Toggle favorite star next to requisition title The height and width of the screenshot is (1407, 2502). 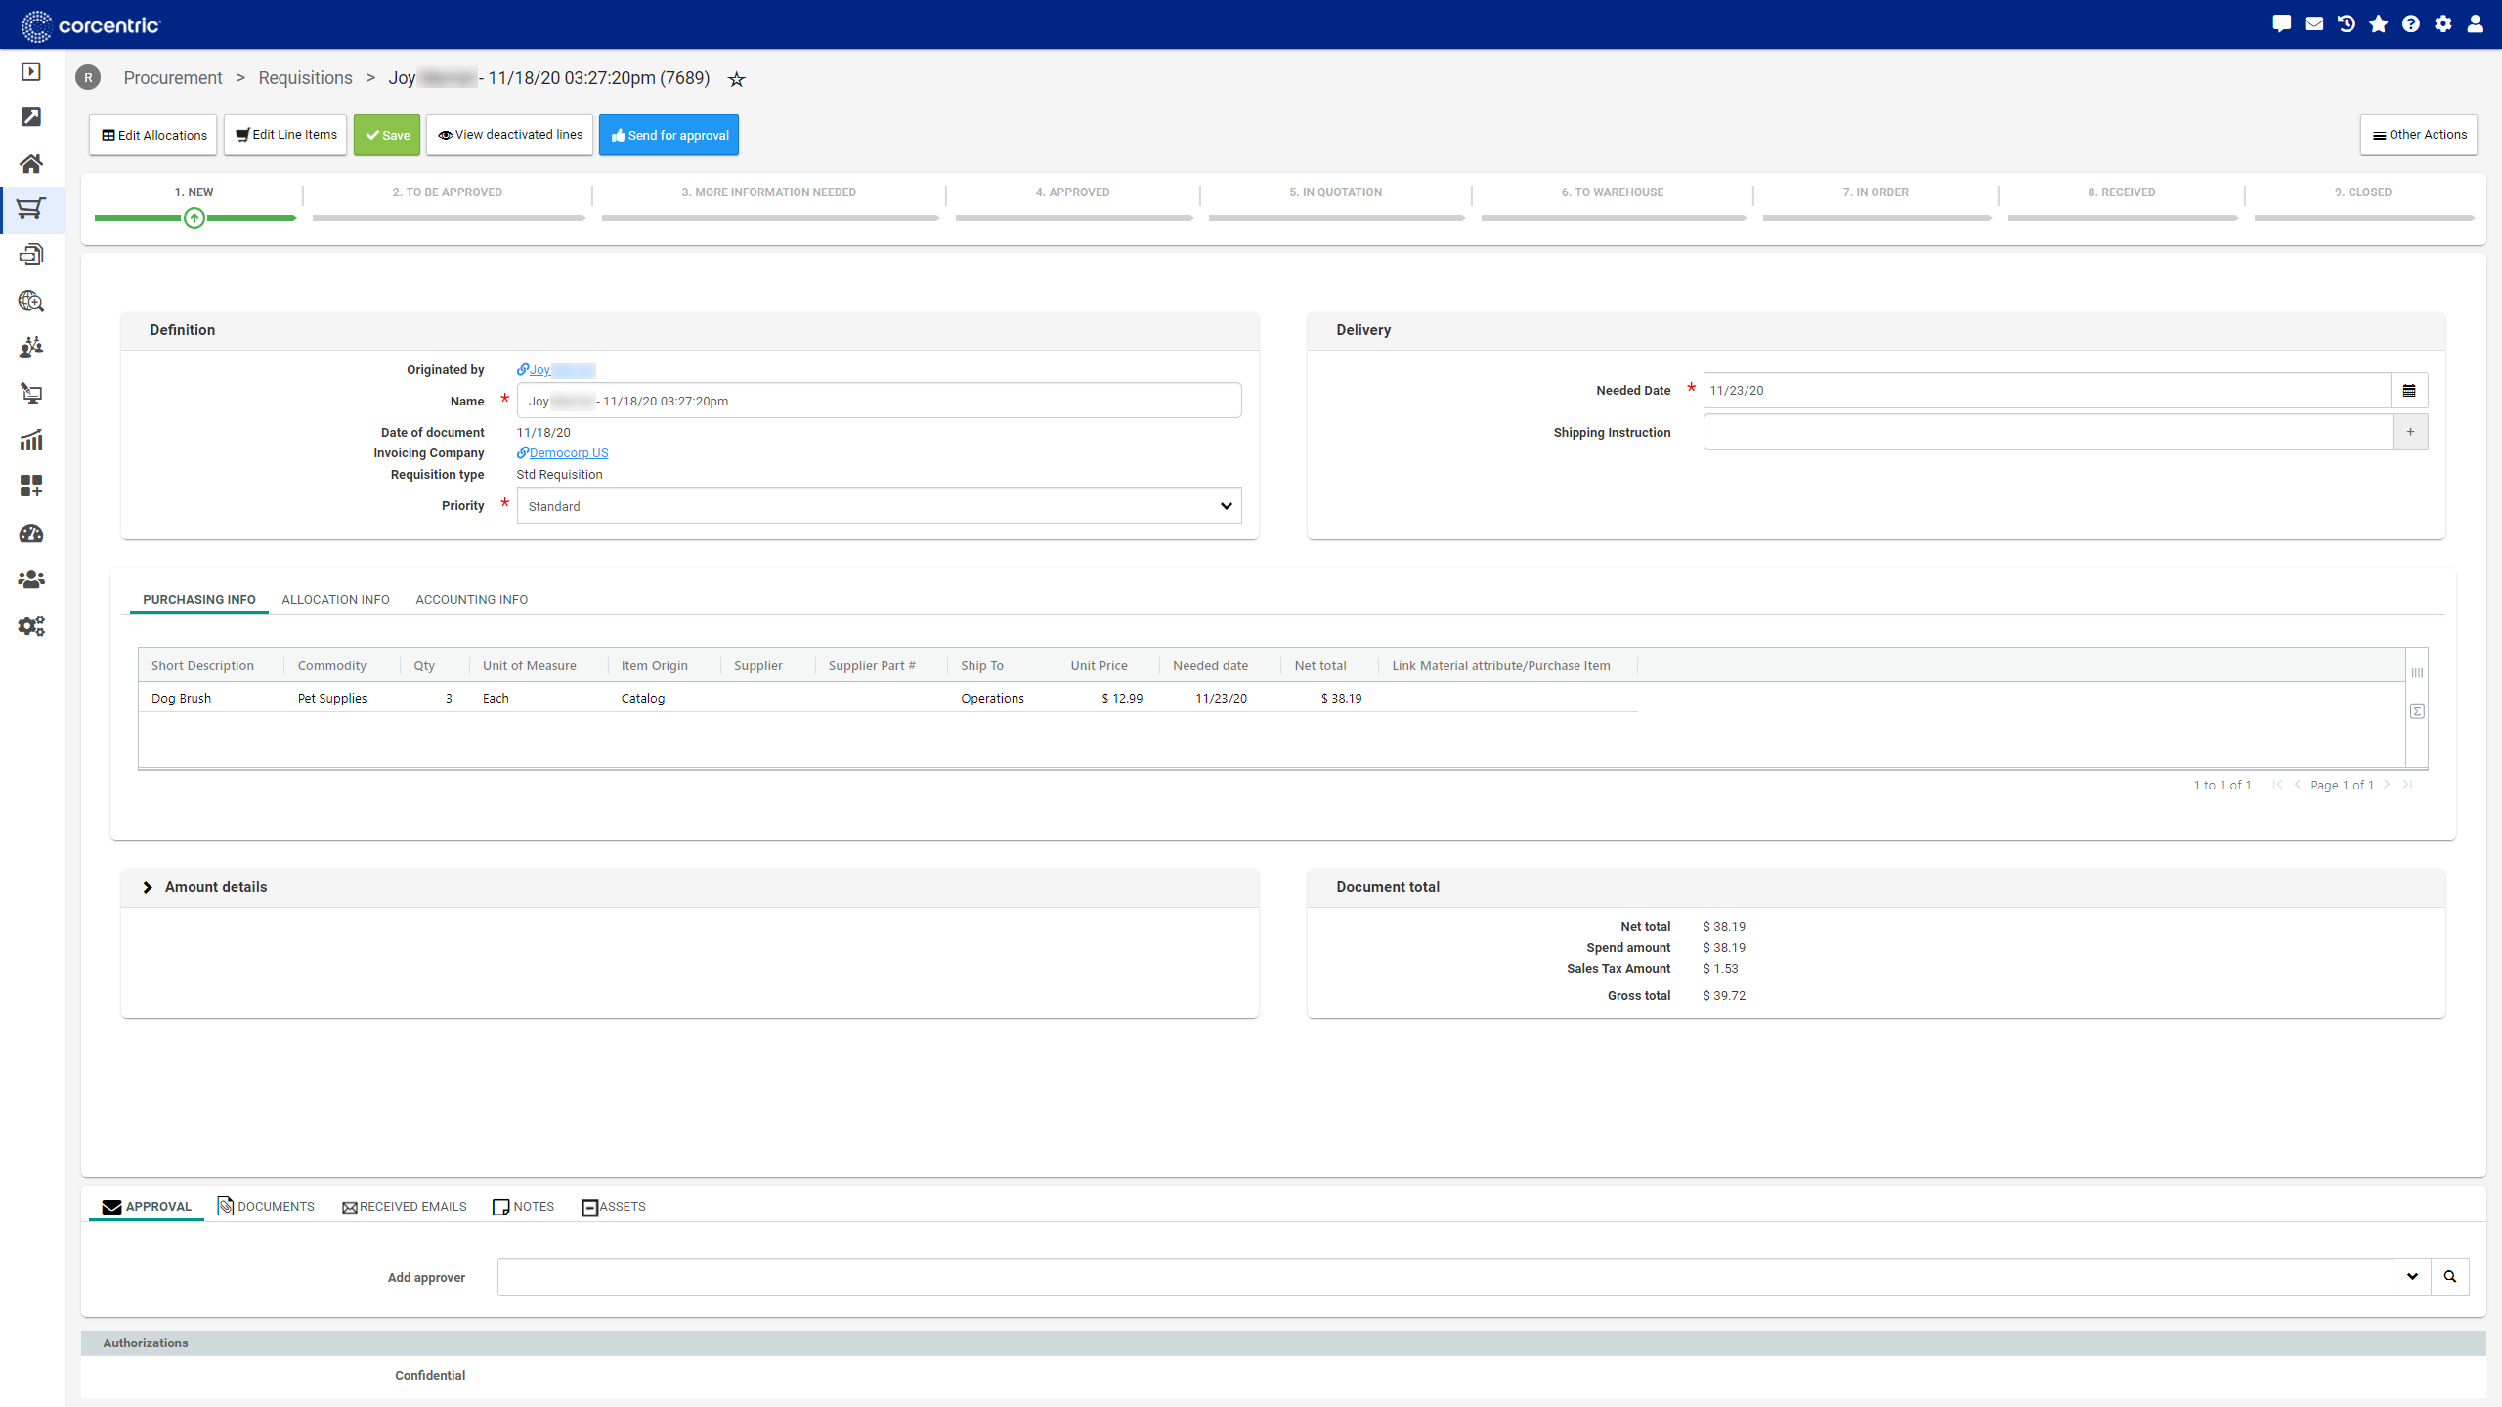[737, 80]
